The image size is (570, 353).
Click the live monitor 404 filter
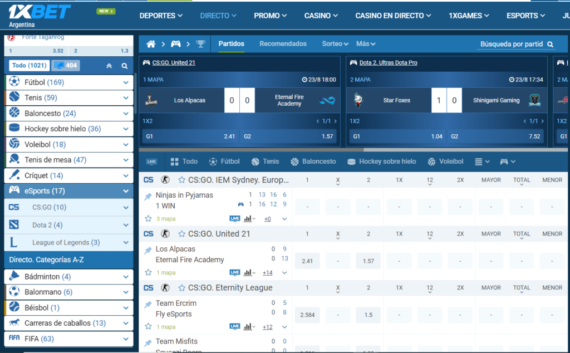(x=66, y=66)
